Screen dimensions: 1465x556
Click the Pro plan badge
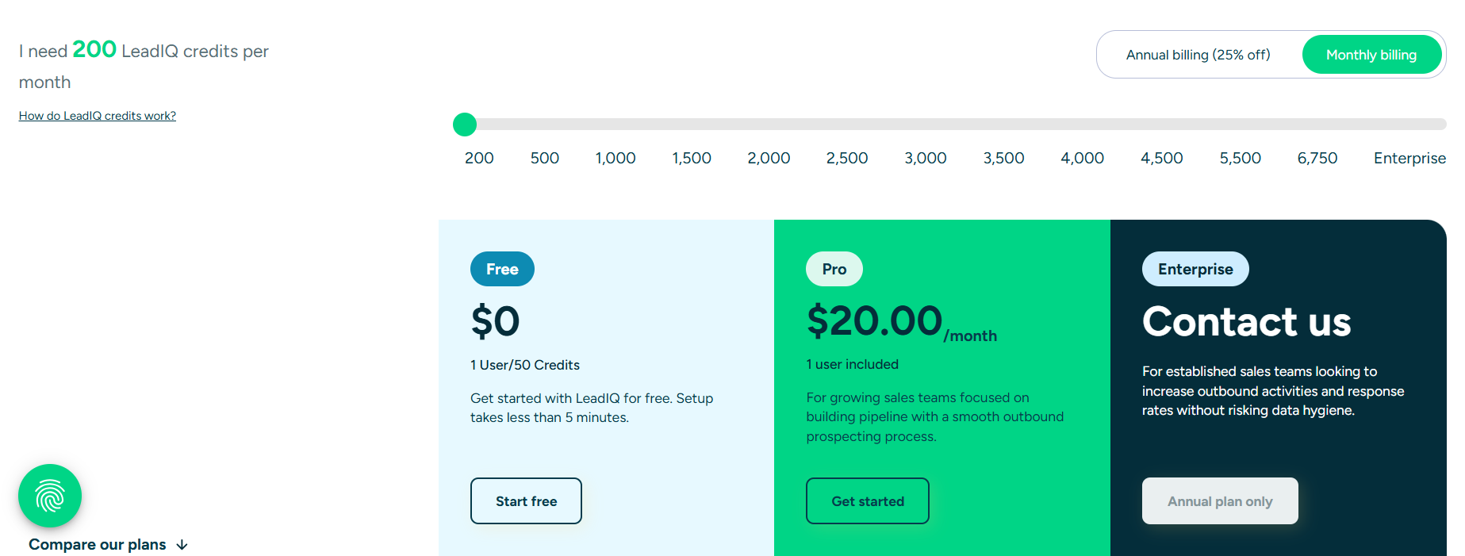click(x=834, y=269)
